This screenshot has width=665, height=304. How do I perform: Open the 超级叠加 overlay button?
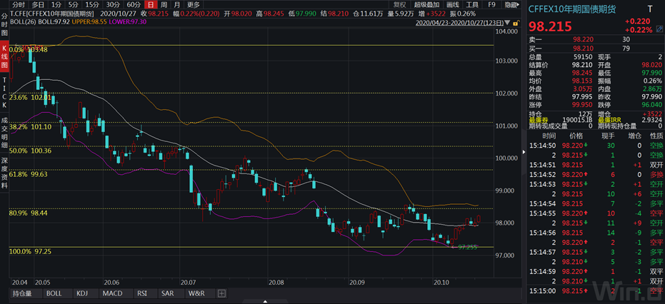coord(426,5)
